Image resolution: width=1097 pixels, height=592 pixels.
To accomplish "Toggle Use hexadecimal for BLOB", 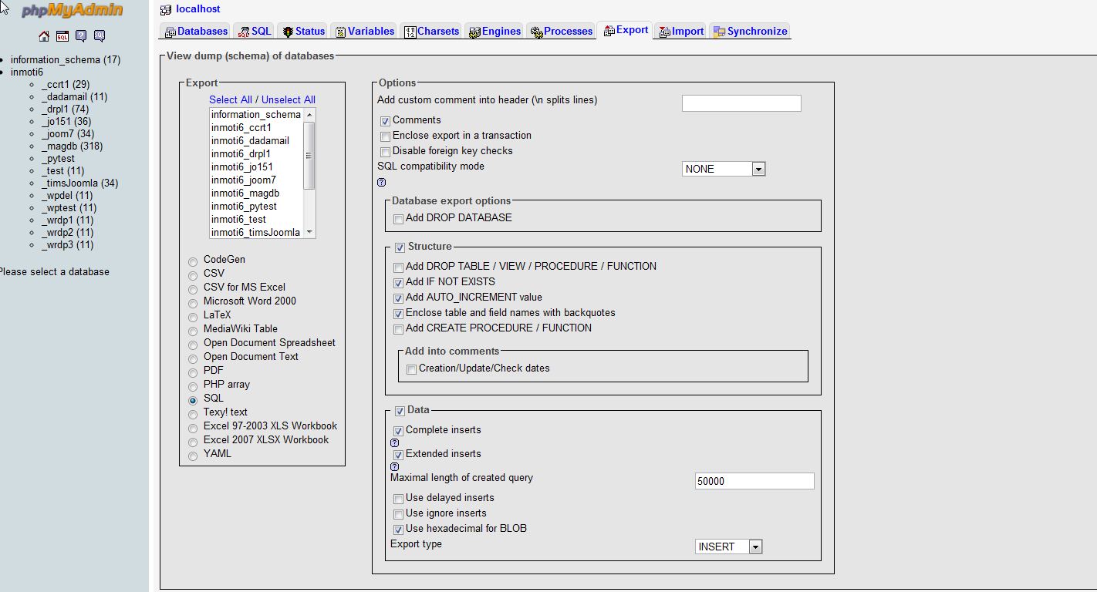I will [x=398, y=530].
